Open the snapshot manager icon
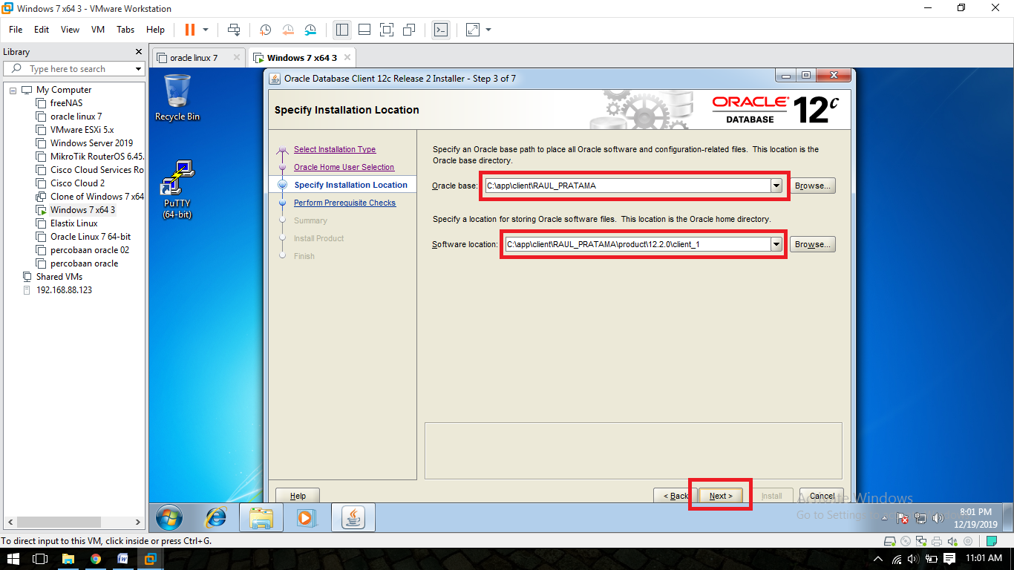 coord(310,30)
